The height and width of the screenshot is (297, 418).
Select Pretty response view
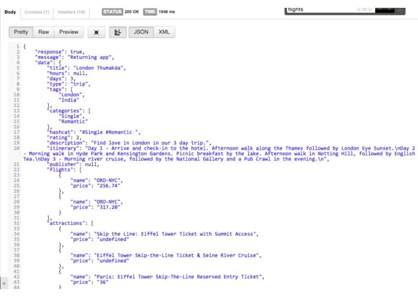click(21, 32)
